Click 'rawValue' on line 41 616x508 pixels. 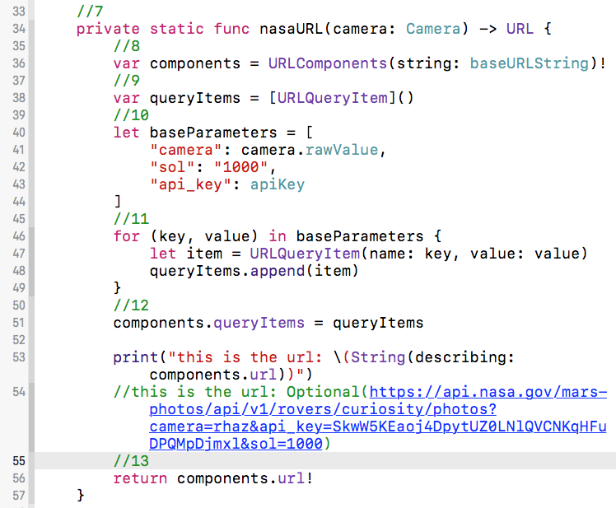pos(342,150)
